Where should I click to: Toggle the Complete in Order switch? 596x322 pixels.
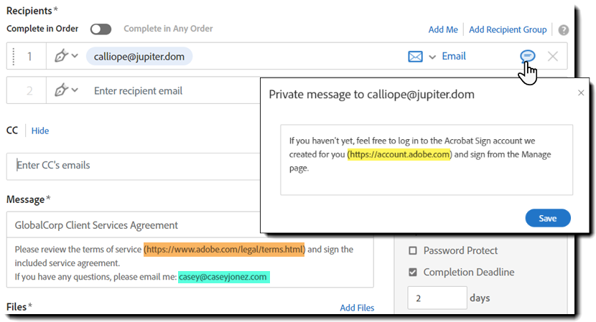(x=101, y=29)
